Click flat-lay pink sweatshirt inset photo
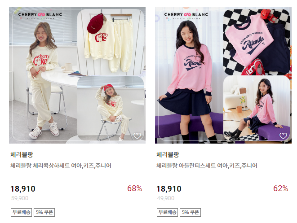Viewport: 297px width, 223px height. click(257, 42)
